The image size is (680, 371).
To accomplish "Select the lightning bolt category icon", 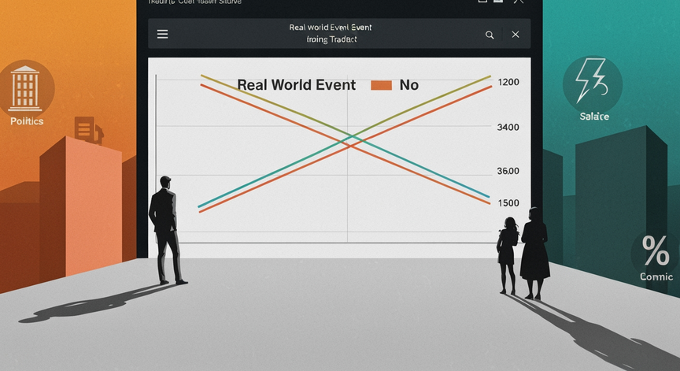I will [592, 82].
